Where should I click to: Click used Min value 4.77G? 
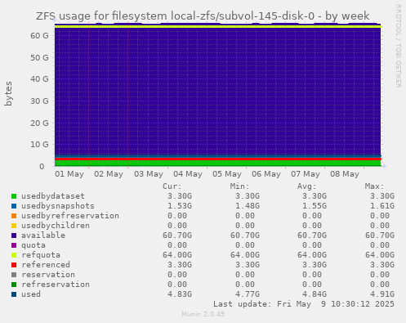click(248, 294)
